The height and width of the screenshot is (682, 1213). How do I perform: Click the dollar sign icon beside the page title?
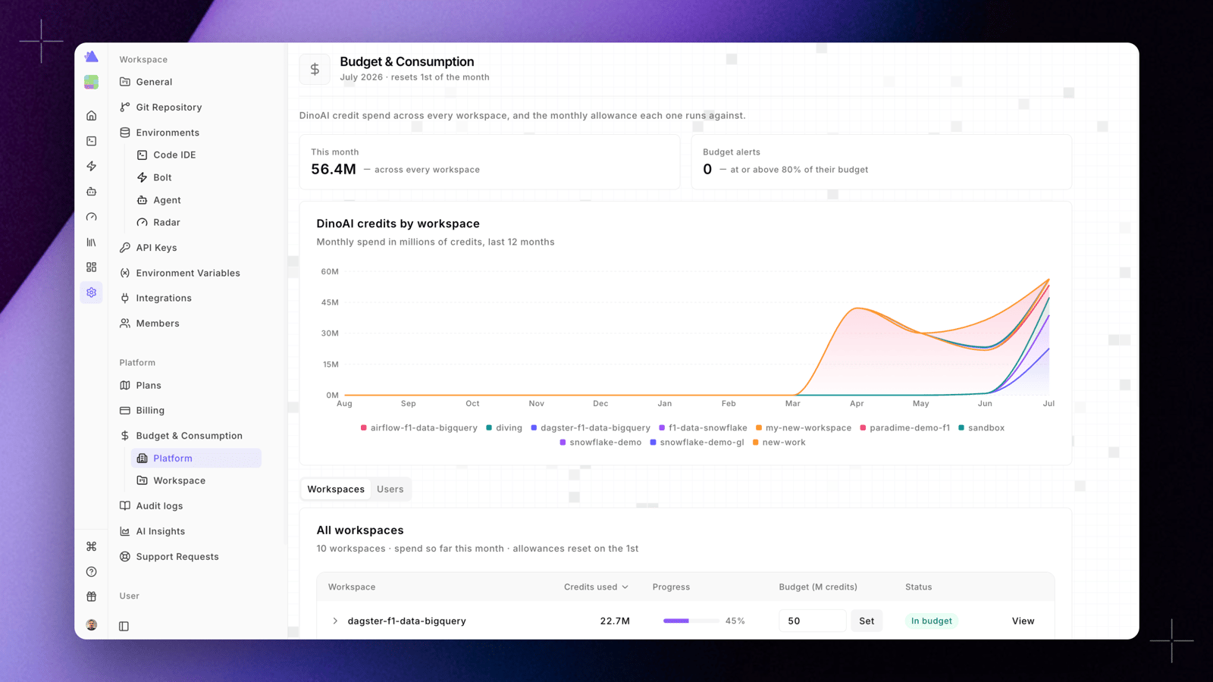(x=315, y=69)
